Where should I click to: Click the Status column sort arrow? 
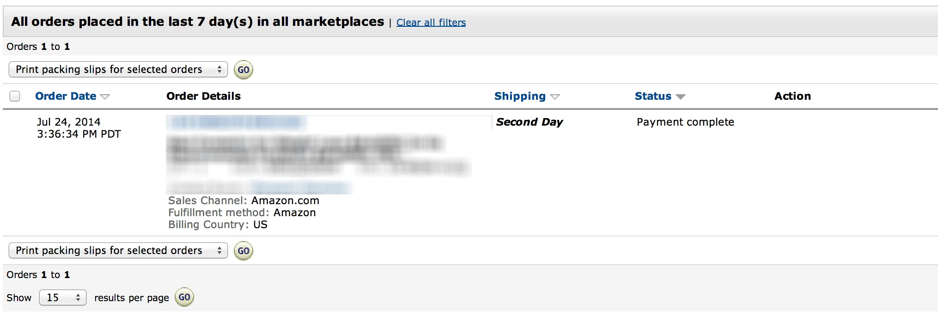(680, 97)
